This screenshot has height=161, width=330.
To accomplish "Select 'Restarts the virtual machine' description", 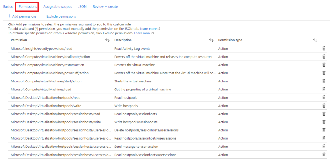I will 135,65.
